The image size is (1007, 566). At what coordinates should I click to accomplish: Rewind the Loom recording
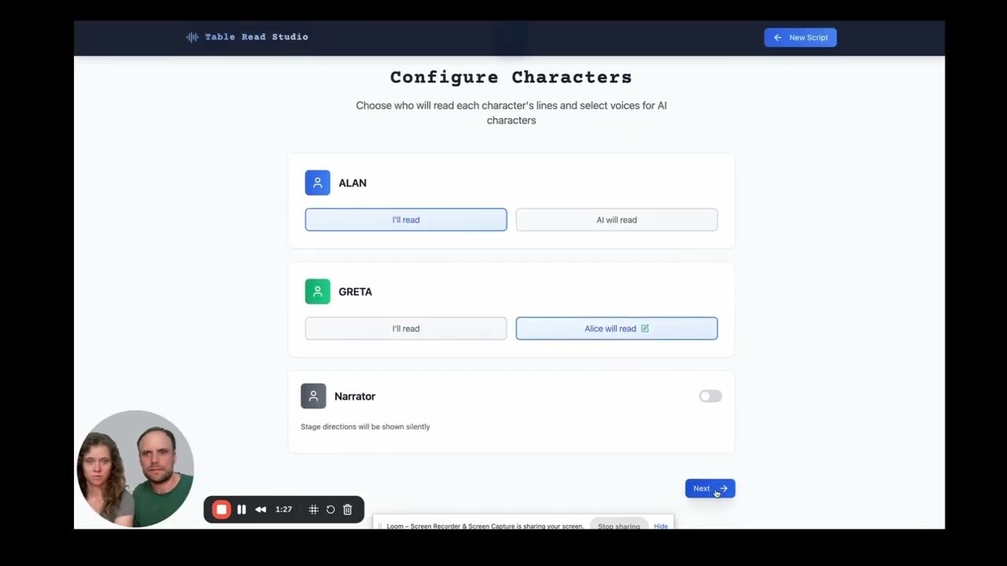point(260,509)
